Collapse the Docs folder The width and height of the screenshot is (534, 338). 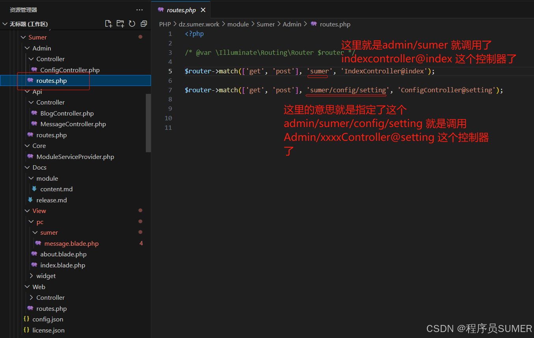(27, 167)
